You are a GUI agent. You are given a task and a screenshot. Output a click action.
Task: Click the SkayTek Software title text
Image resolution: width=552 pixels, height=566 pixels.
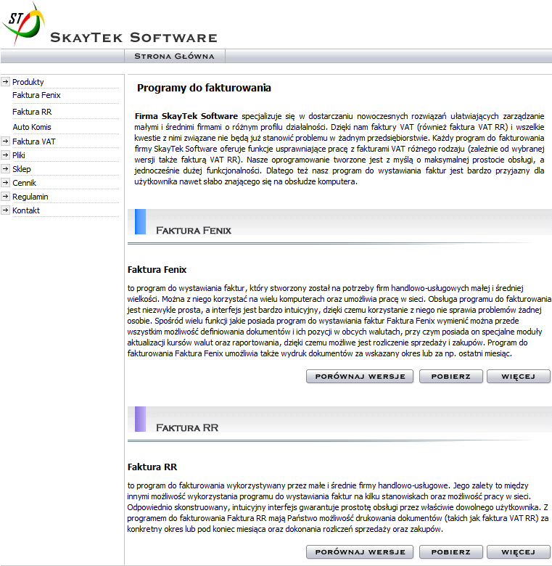coord(134,38)
